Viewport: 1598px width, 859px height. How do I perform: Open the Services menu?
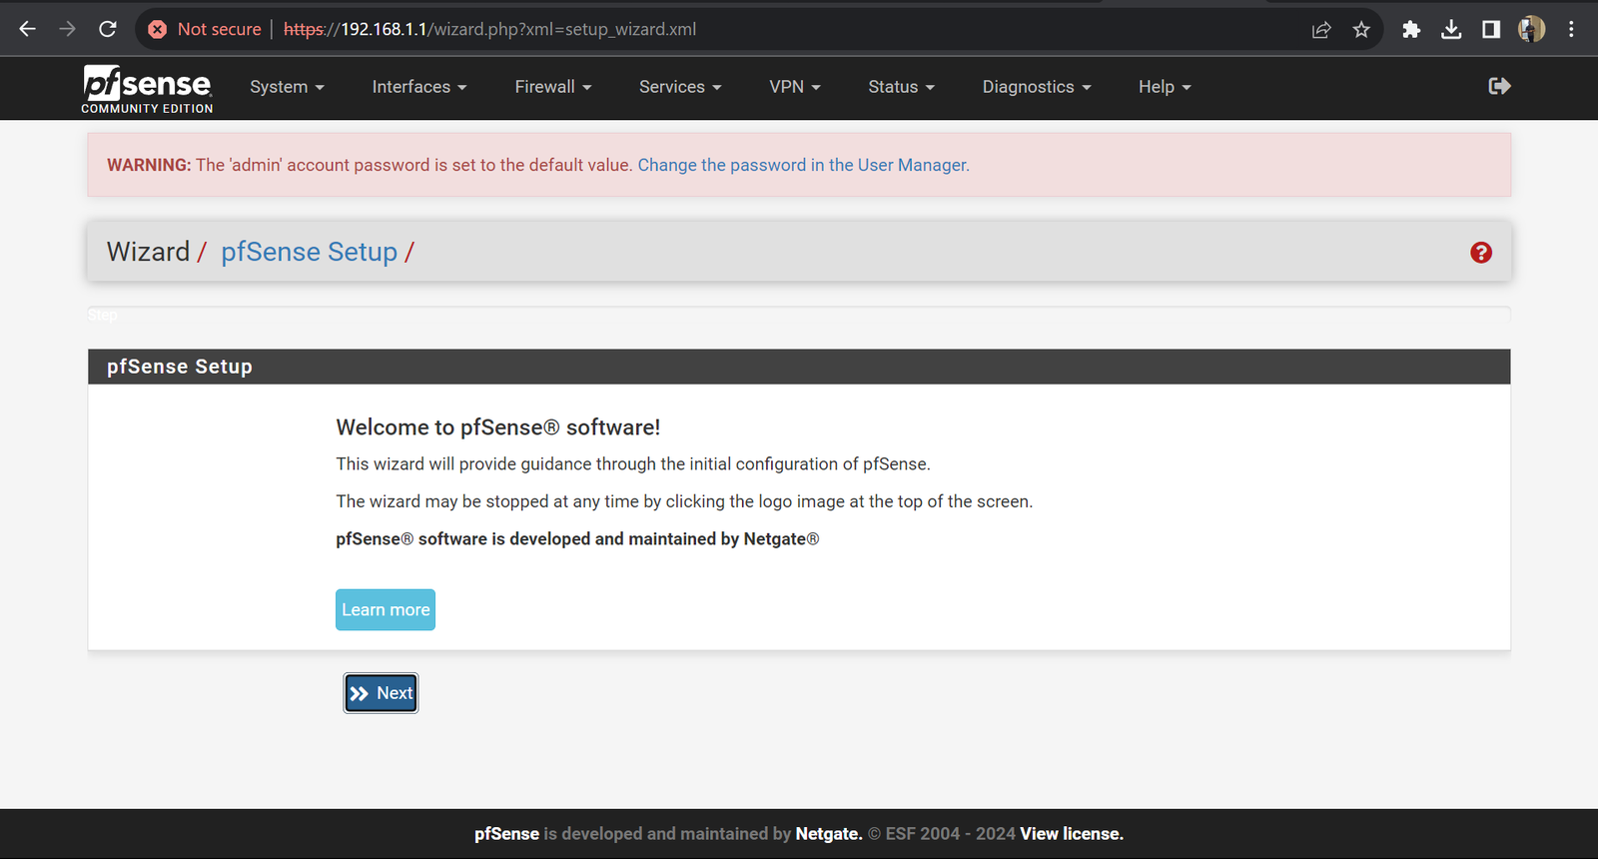coord(679,87)
